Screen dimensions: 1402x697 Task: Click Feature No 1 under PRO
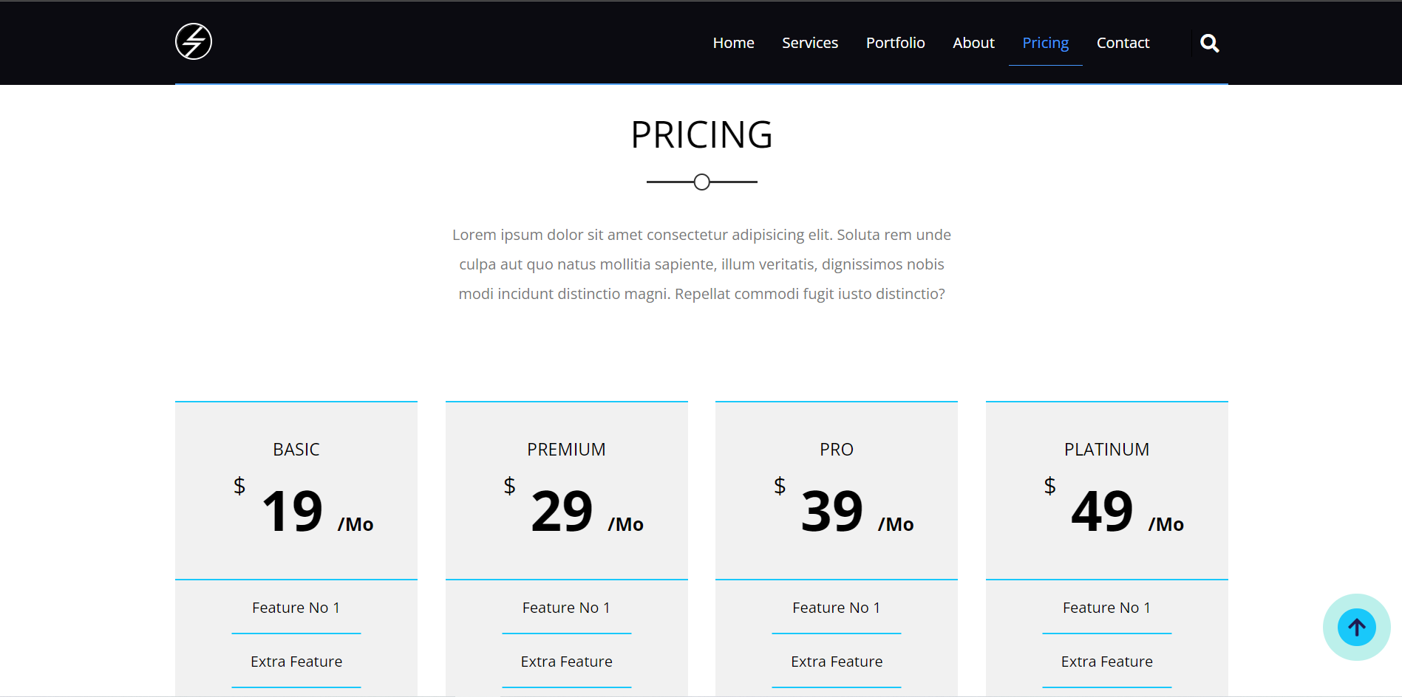pos(836,608)
